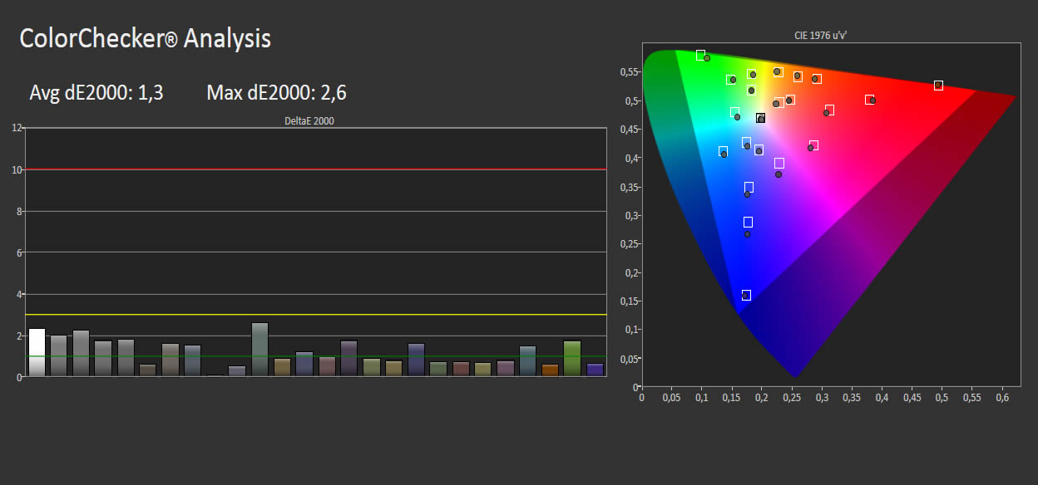Click the rightmost red target square on CIE diagram
The height and width of the screenshot is (485, 1038).
click(x=938, y=86)
